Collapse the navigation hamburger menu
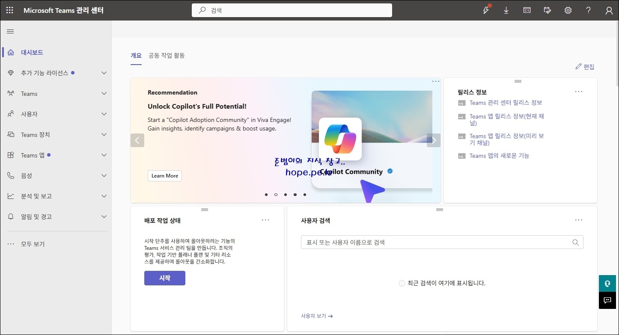Image resolution: width=619 pixels, height=335 pixels. pyautogui.click(x=10, y=32)
